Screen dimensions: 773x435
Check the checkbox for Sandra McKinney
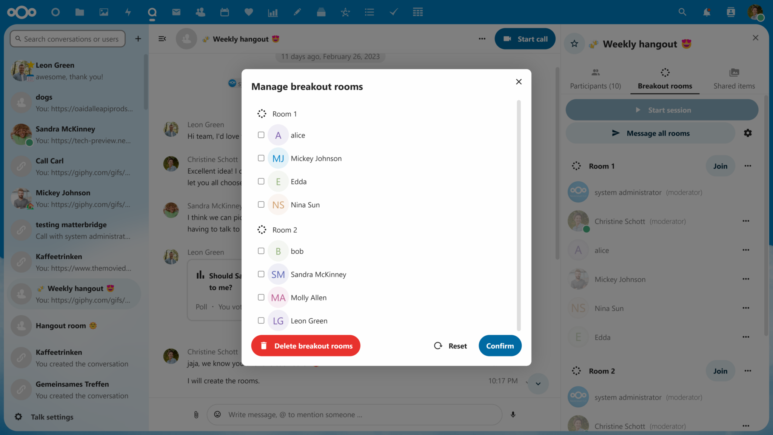click(261, 274)
